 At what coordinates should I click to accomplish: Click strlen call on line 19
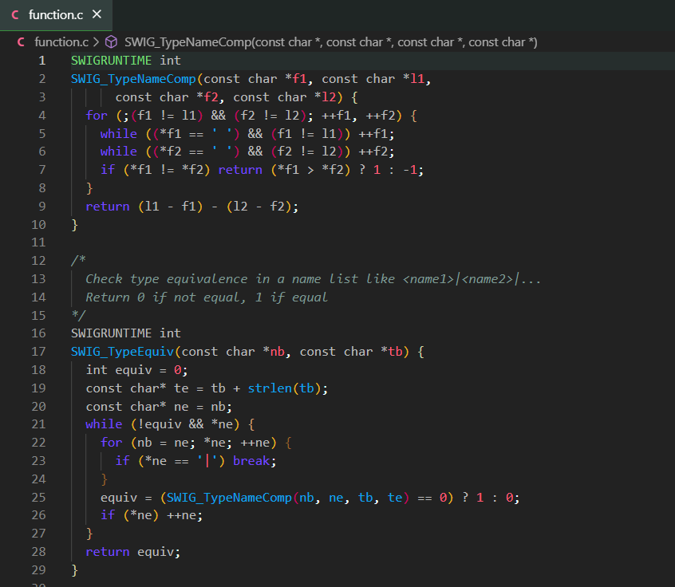coord(270,388)
